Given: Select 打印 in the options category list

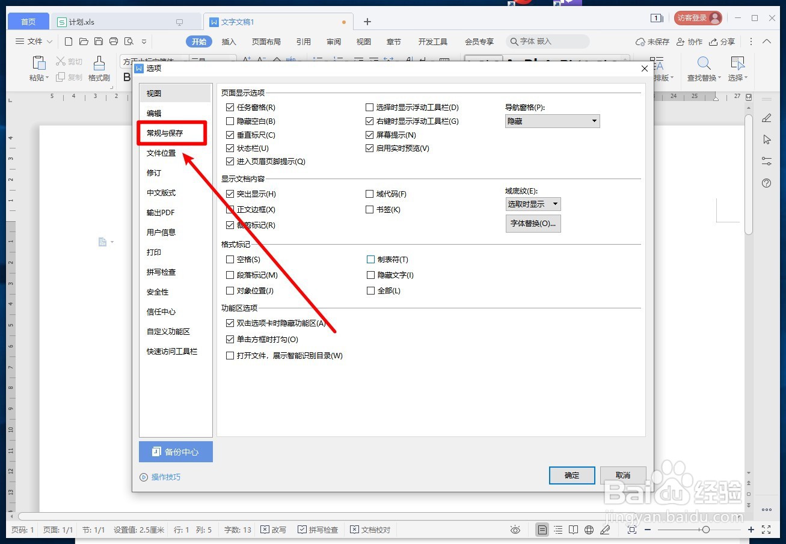Looking at the screenshot, I should [153, 252].
